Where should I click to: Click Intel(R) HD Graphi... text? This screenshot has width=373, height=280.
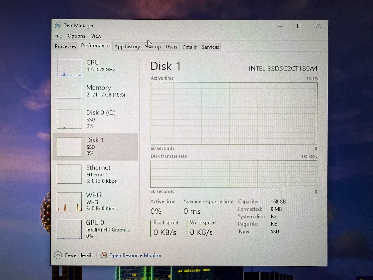(108, 230)
